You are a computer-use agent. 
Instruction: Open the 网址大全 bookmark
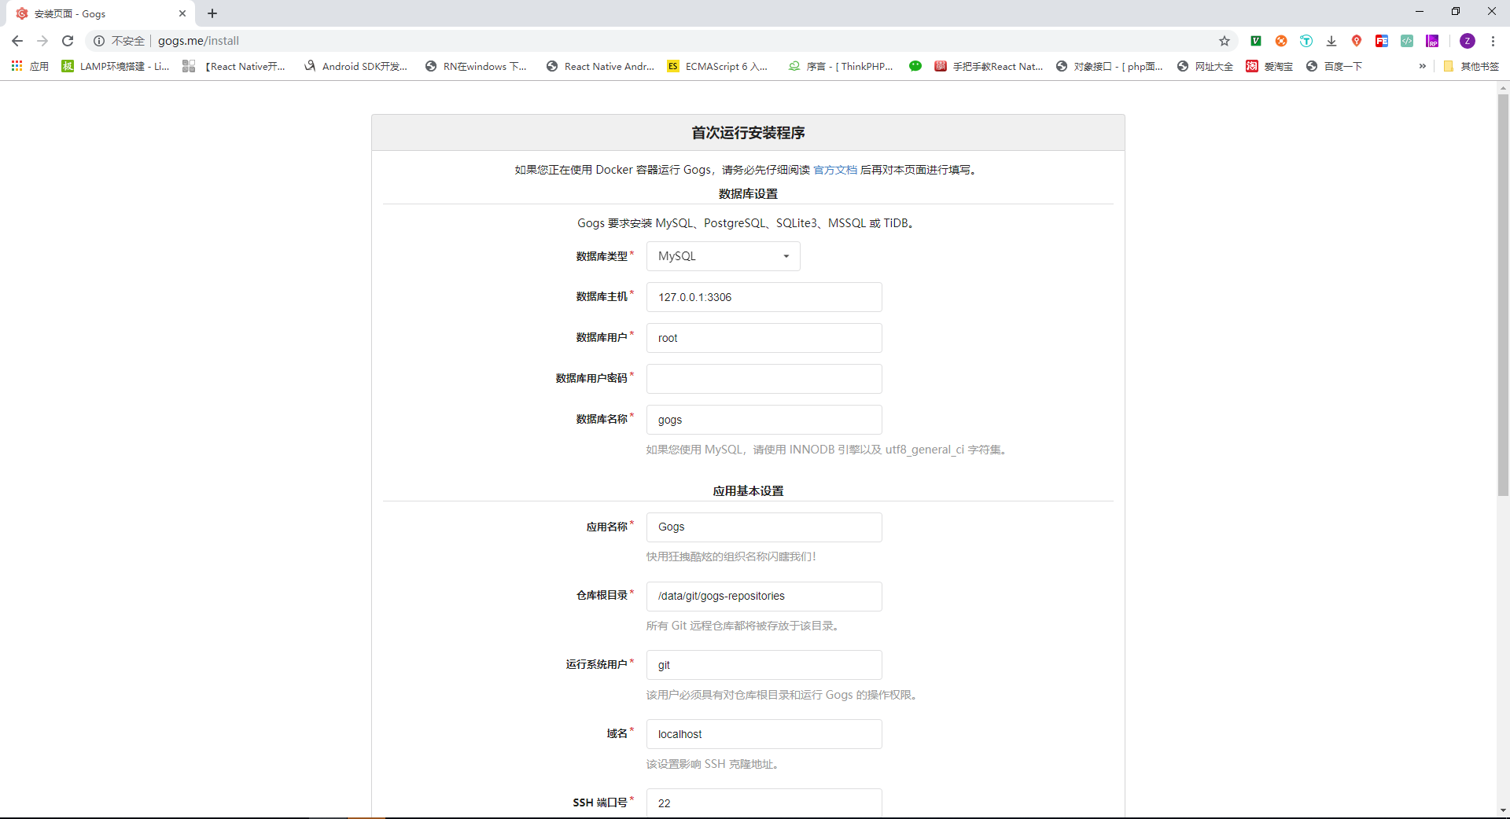[1206, 66]
